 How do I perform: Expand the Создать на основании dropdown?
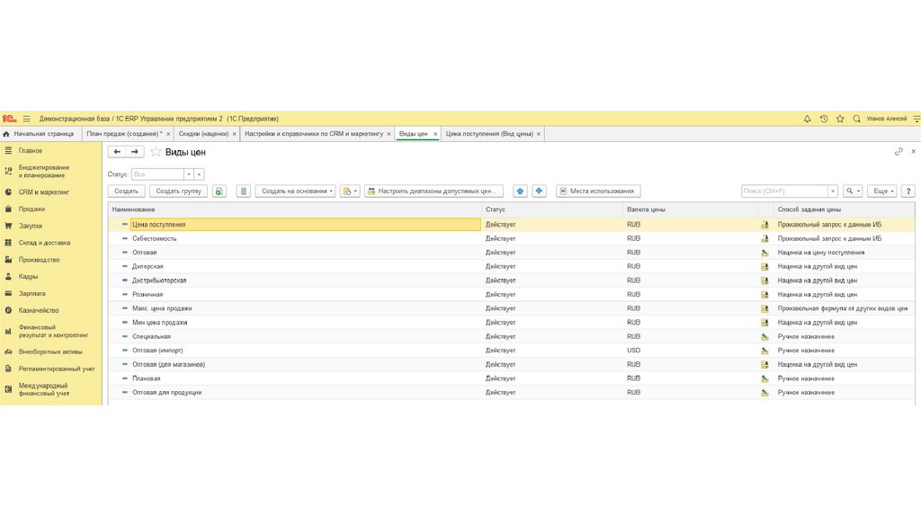(295, 191)
